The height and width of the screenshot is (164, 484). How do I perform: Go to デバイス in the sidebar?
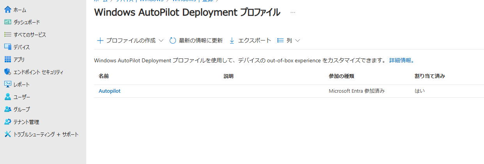click(21, 47)
